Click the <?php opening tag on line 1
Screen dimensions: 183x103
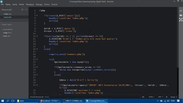[42, 11]
